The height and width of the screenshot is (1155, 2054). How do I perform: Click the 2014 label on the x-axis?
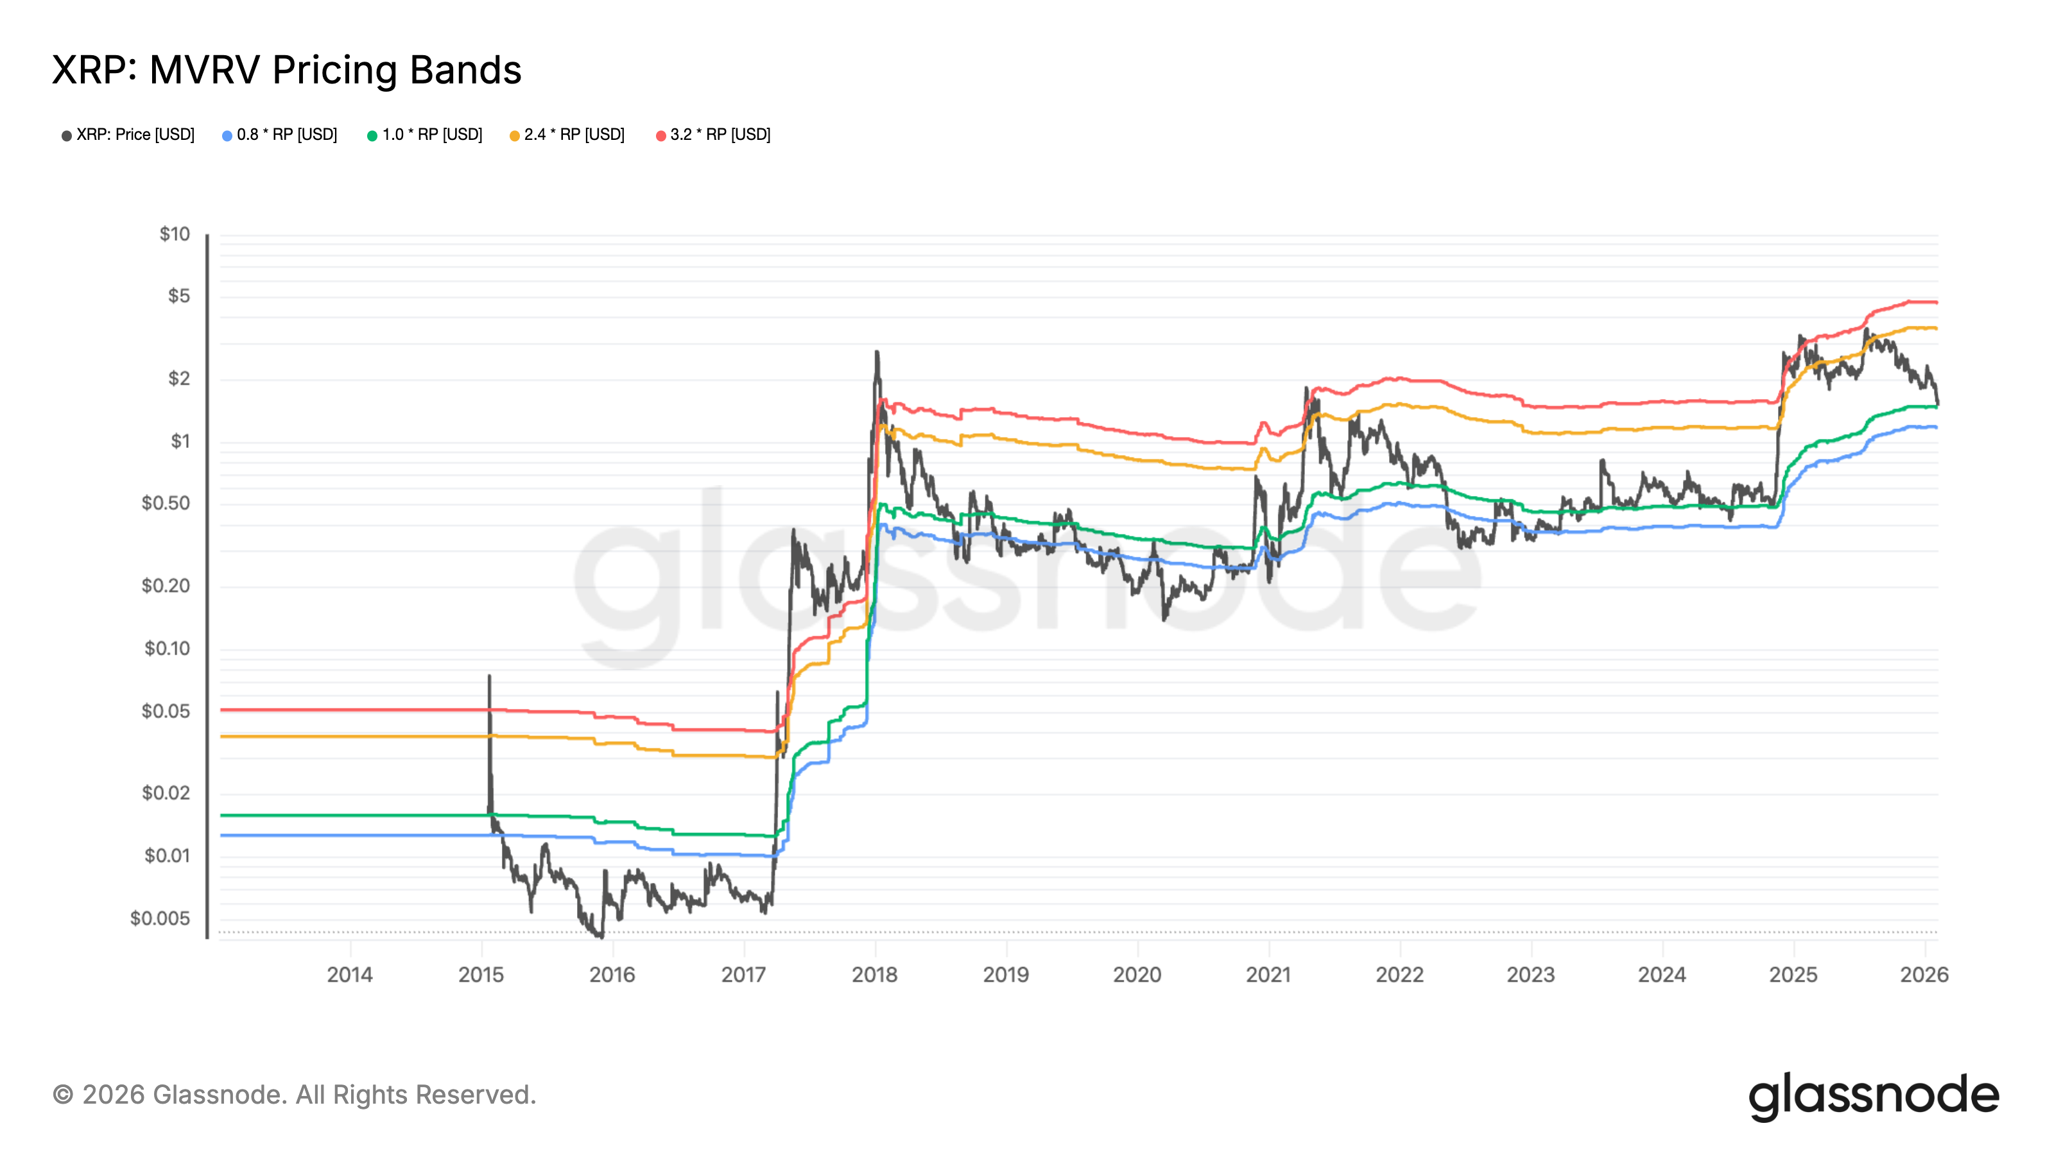click(350, 974)
